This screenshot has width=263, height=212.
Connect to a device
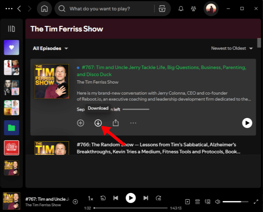click(x=207, y=202)
